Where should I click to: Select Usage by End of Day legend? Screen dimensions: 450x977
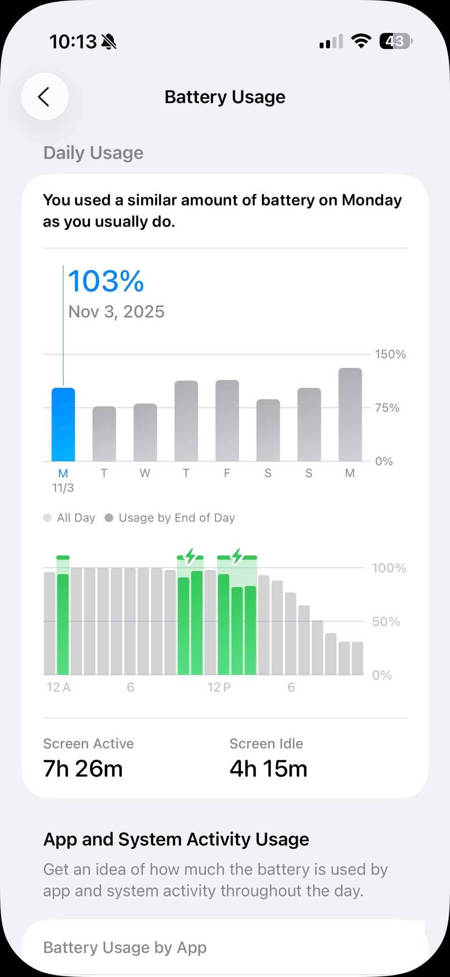pos(170,518)
